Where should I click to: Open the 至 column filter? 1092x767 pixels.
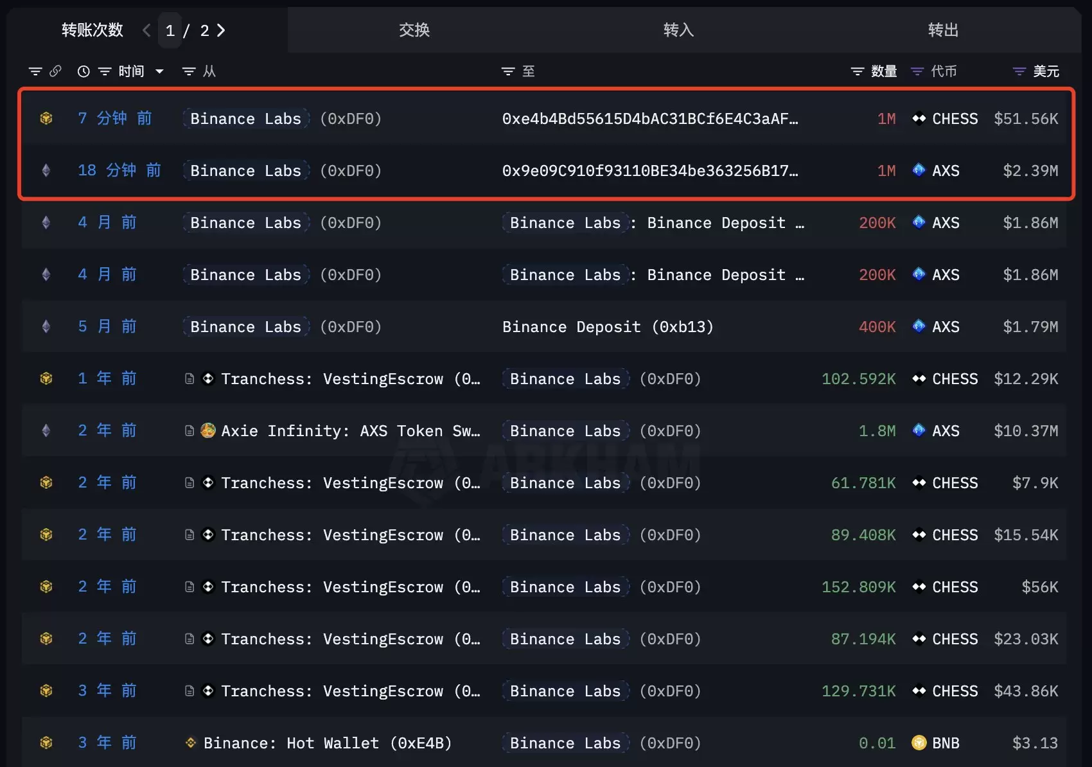coord(508,71)
